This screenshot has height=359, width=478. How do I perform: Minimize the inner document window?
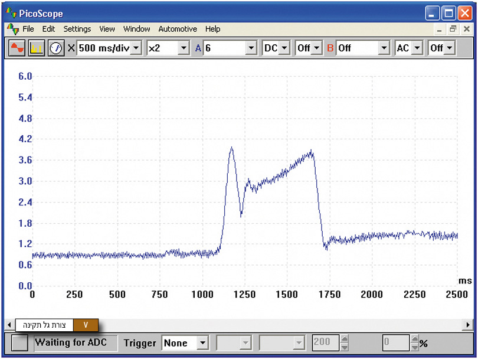click(x=439, y=29)
